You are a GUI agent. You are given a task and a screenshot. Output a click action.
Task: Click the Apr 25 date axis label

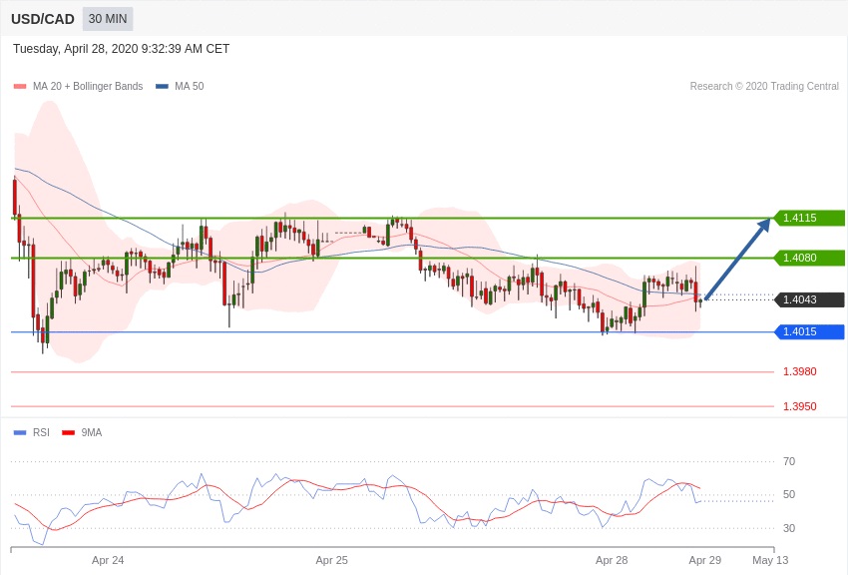click(331, 560)
